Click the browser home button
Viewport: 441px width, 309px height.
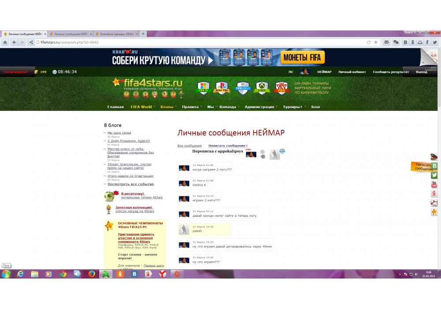pyautogui.click(x=5, y=42)
